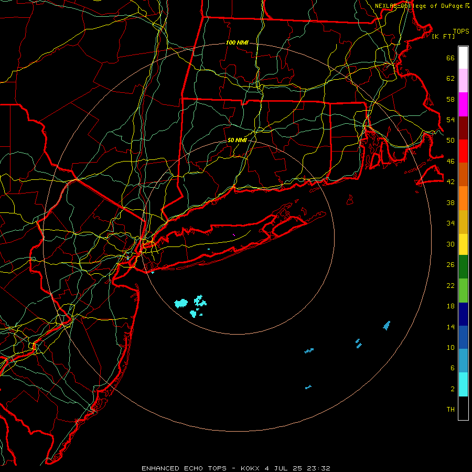Click the tiny magenta echo pixel over Long Island
The image size is (472, 472).
tap(234, 235)
